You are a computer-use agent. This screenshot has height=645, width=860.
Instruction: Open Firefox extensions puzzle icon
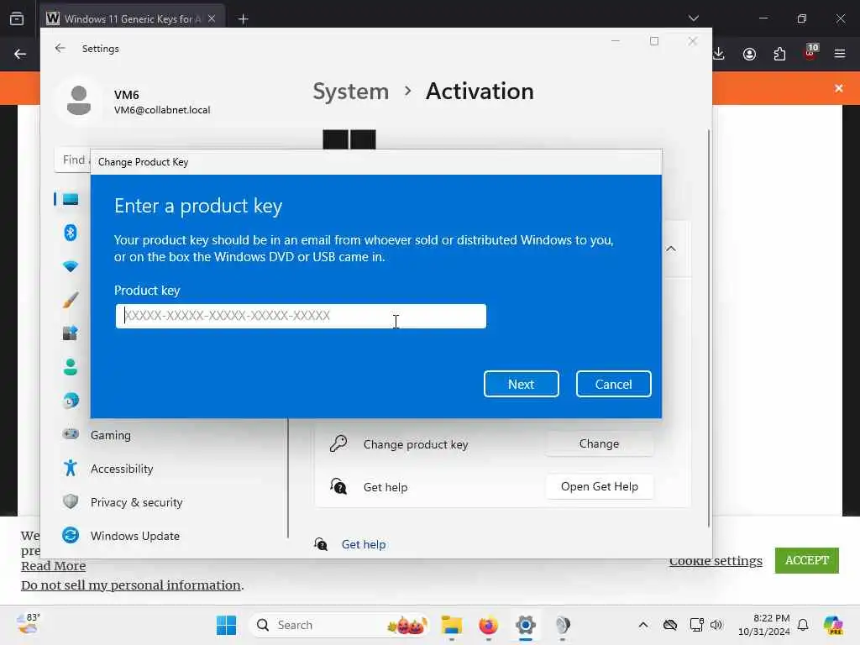779,54
